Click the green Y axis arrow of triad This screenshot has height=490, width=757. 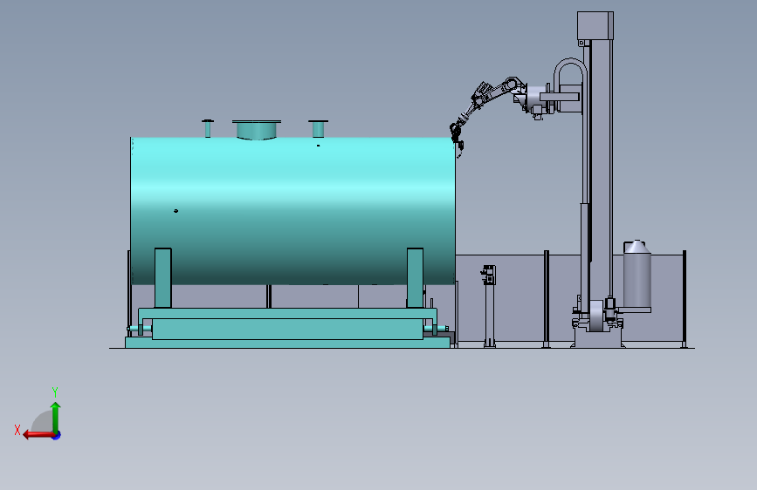coord(56,418)
